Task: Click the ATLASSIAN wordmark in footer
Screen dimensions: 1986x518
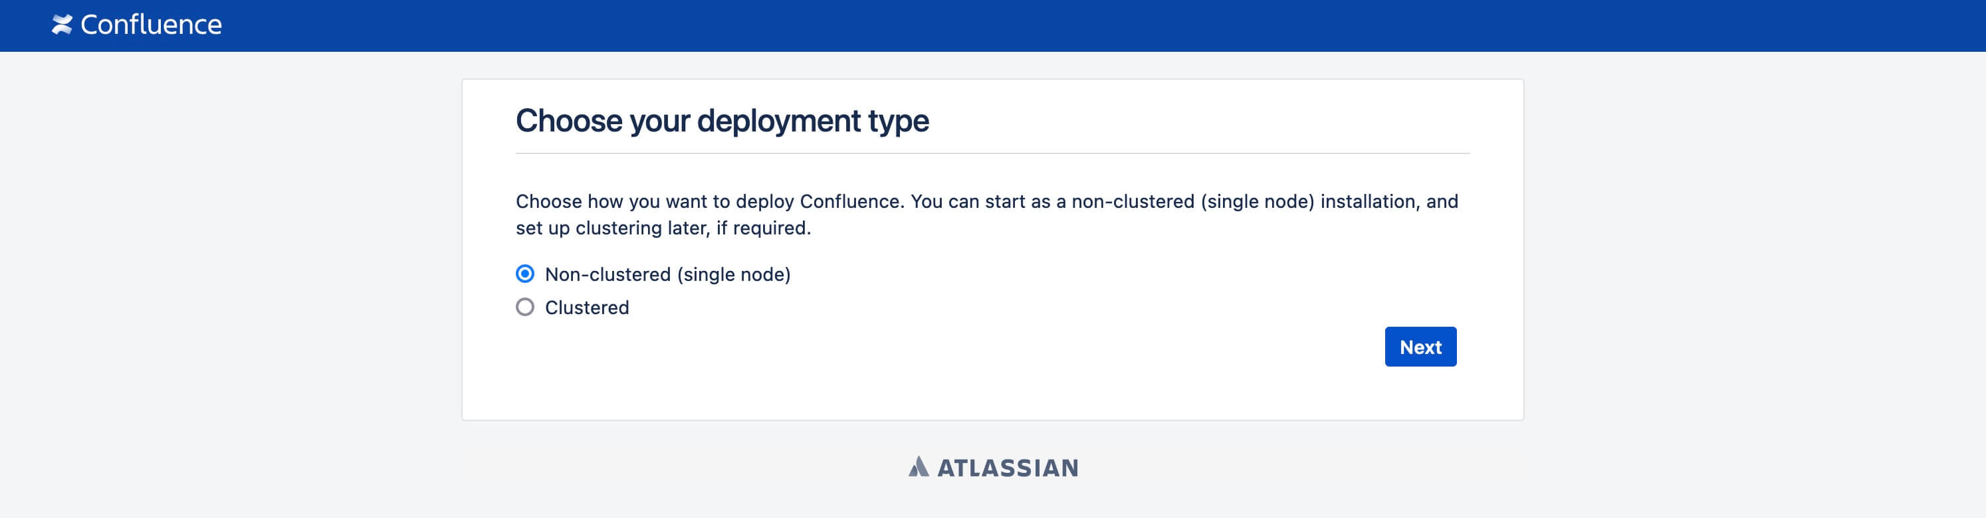Action: [x=1008, y=468]
